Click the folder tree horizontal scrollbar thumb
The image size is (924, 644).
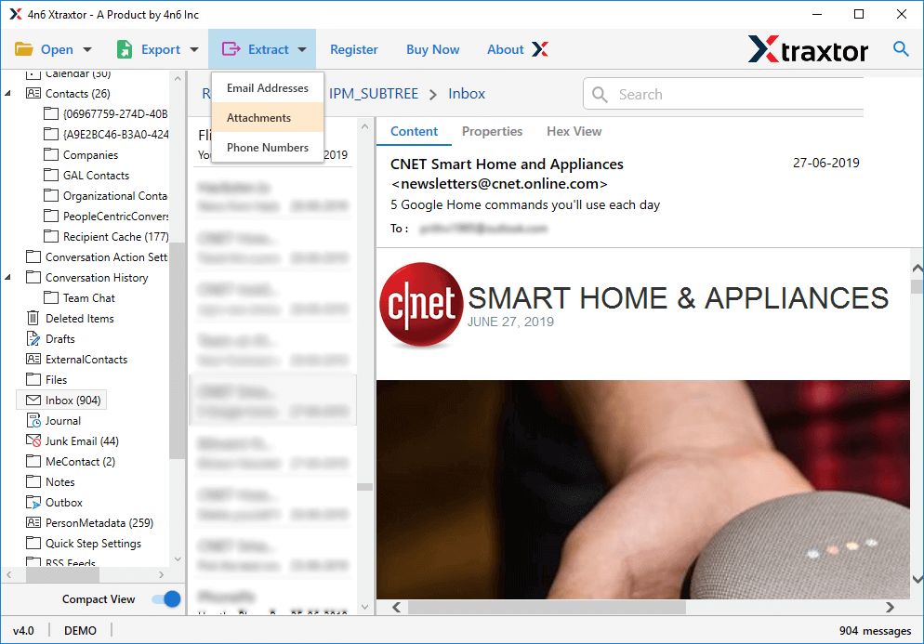coord(62,574)
